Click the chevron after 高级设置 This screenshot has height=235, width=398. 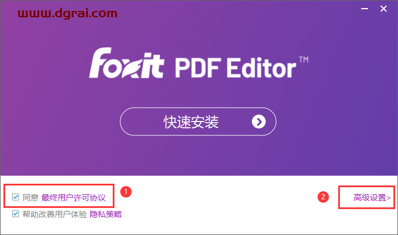click(x=389, y=198)
